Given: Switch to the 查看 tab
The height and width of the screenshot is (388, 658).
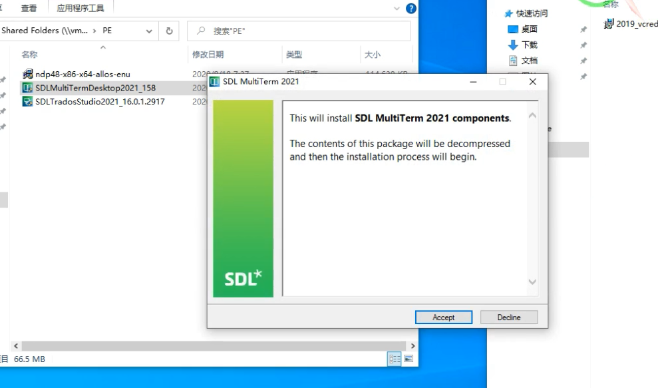Looking at the screenshot, I should [28, 9].
